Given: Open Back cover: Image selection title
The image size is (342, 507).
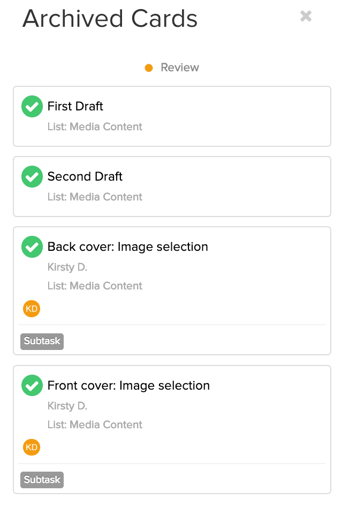Looking at the screenshot, I should point(127,247).
